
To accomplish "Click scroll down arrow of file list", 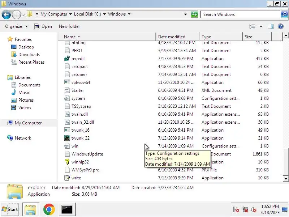I will [x=286, y=179].
